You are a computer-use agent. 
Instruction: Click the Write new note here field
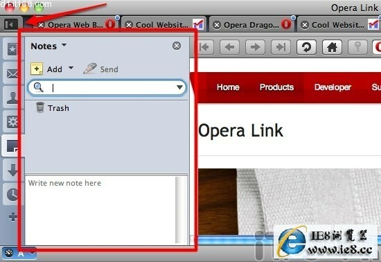100,209
